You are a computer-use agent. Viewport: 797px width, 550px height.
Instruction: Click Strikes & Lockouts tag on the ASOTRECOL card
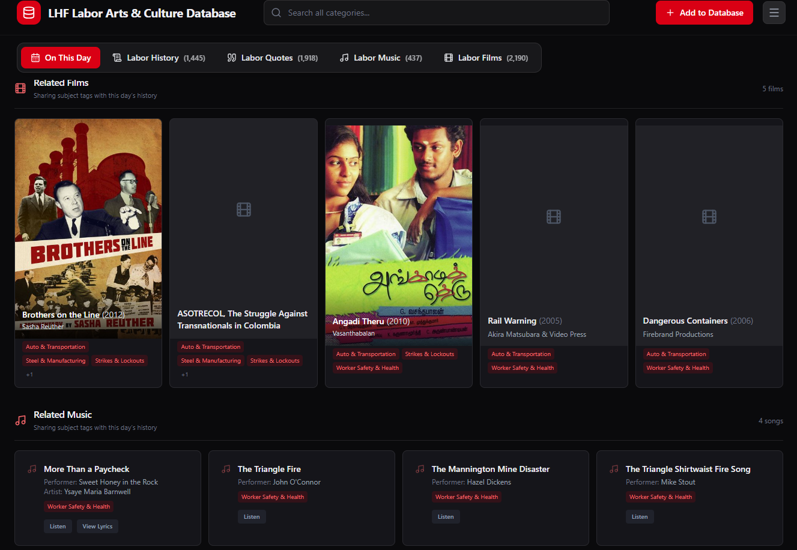[275, 361]
